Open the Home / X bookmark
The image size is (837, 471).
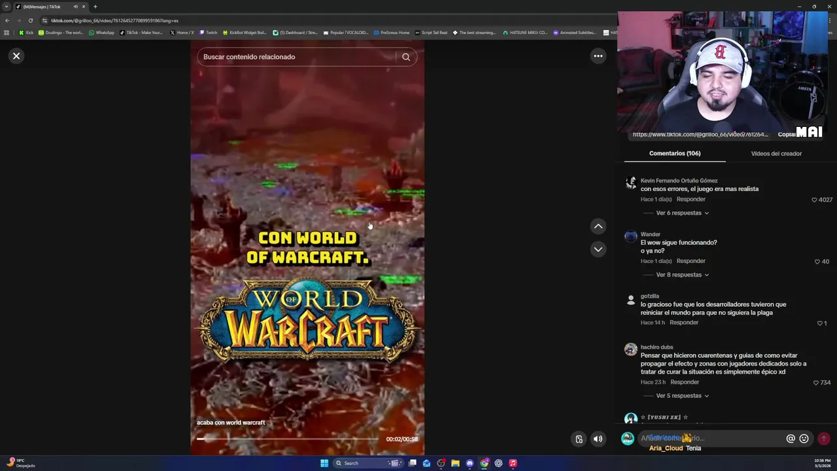(182, 33)
